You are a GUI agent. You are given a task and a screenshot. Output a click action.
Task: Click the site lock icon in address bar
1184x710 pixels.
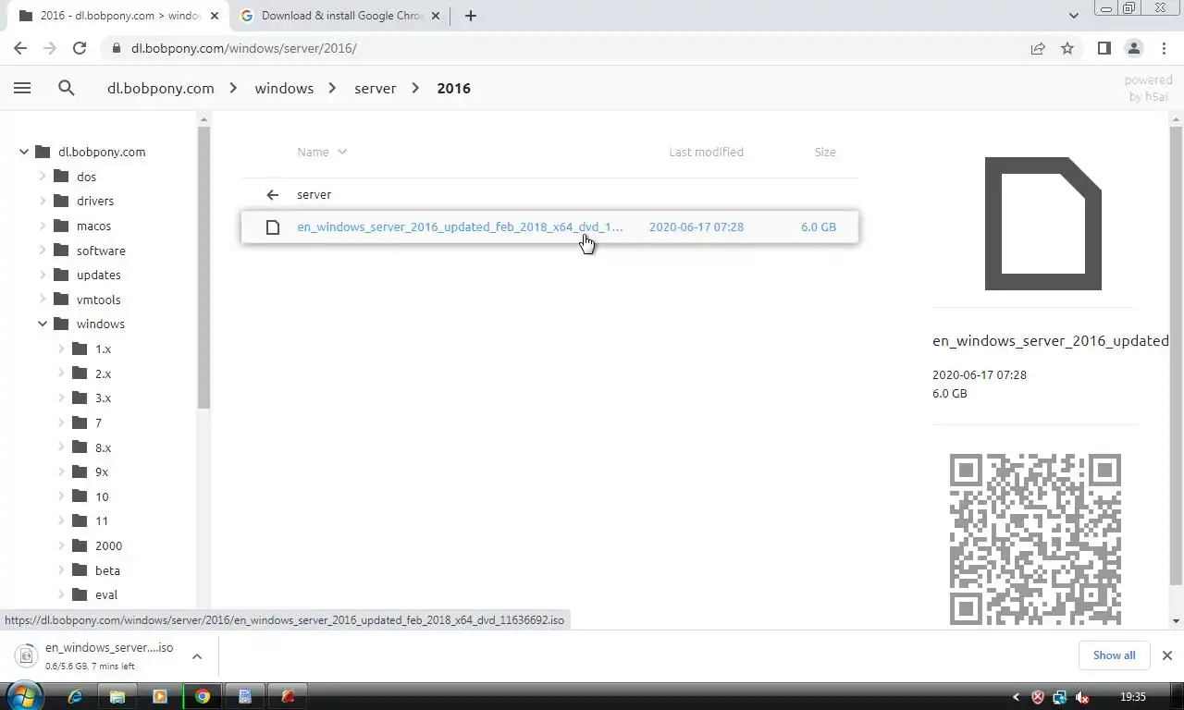click(x=116, y=49)
